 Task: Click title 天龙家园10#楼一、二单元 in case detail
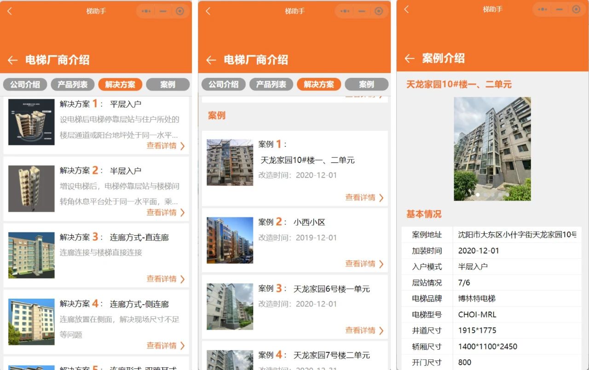[x=459, y=84]
